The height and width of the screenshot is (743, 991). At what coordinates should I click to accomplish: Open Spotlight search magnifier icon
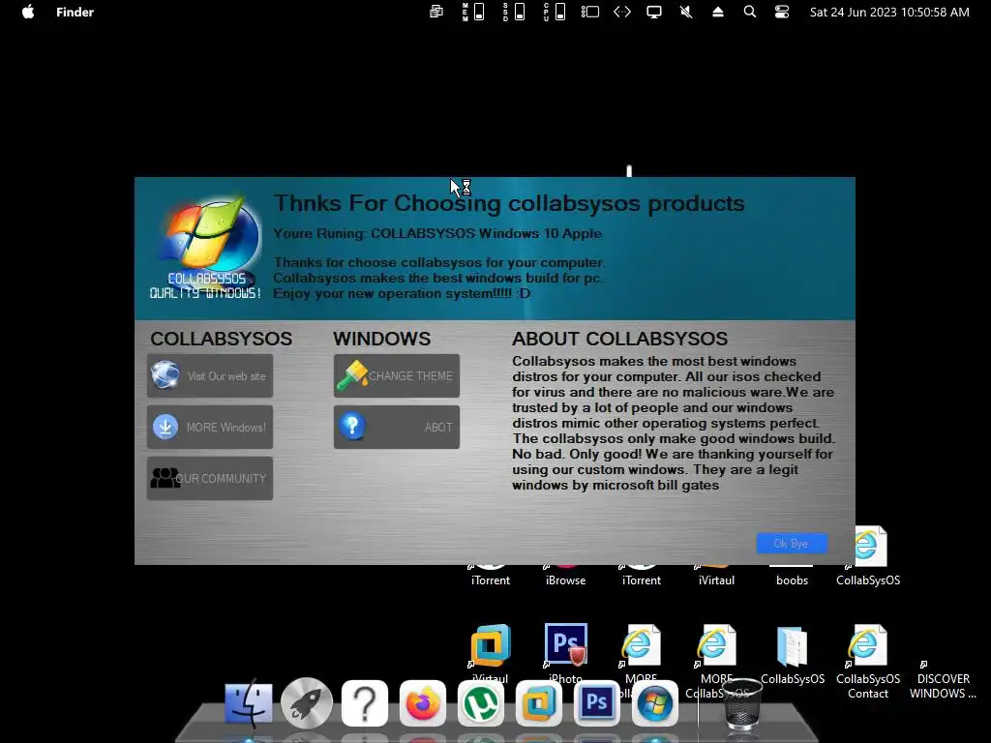[x=750, y=12]
